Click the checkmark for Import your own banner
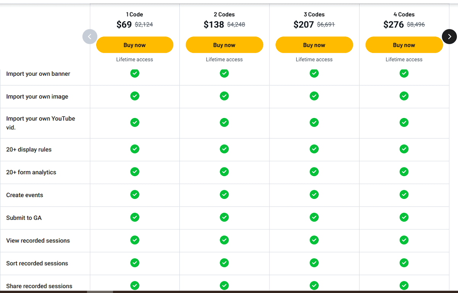458x293 pixels. [x=135, y=73]
